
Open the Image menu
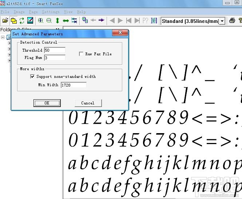tap(19, 12)
